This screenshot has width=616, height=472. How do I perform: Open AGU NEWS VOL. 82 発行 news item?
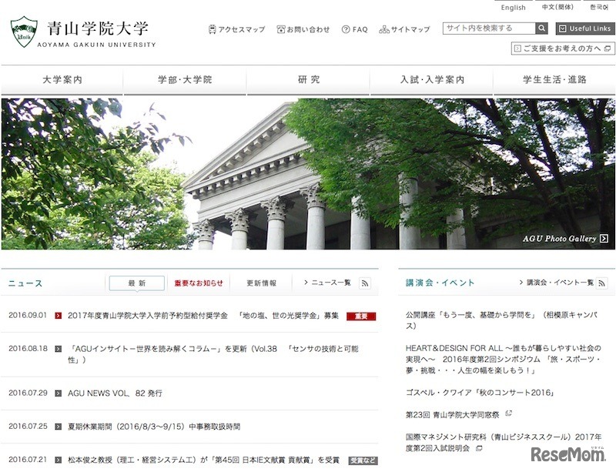coord(115,393)
